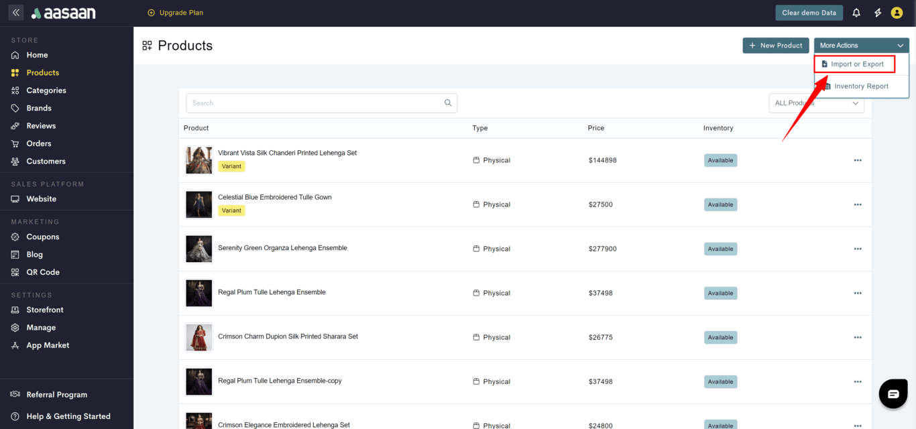The height and width of the screenshot is (429, 916).
Task: Go to Categories in the sidebar
Action: click(46, 90)
